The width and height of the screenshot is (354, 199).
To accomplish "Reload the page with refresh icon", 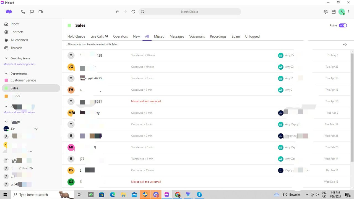I will click(x=133, y=12).
